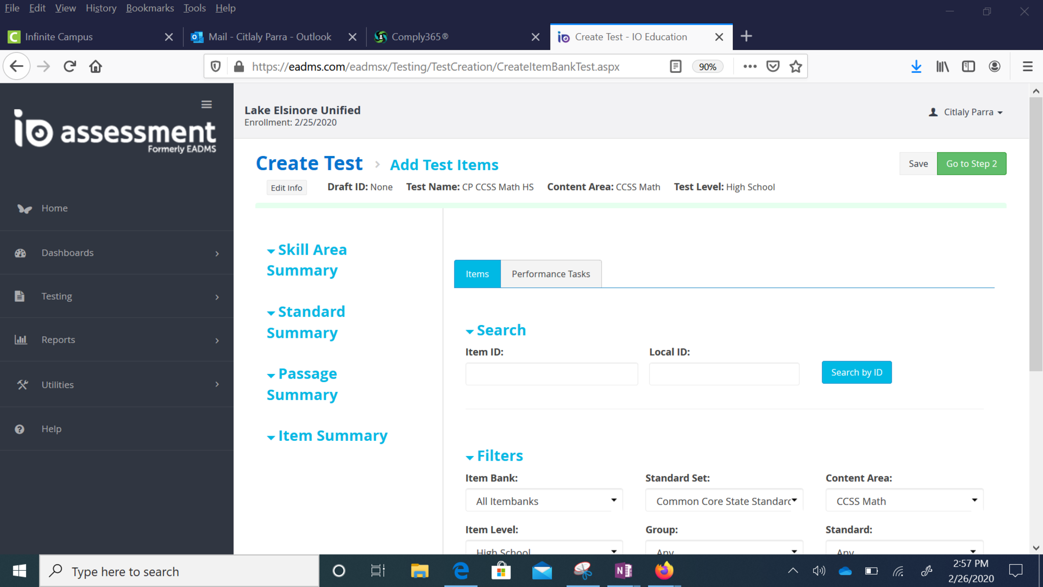1043x587 pixels.
Task: Toggle Firefox reader view icon
Action: pos(675,67)
